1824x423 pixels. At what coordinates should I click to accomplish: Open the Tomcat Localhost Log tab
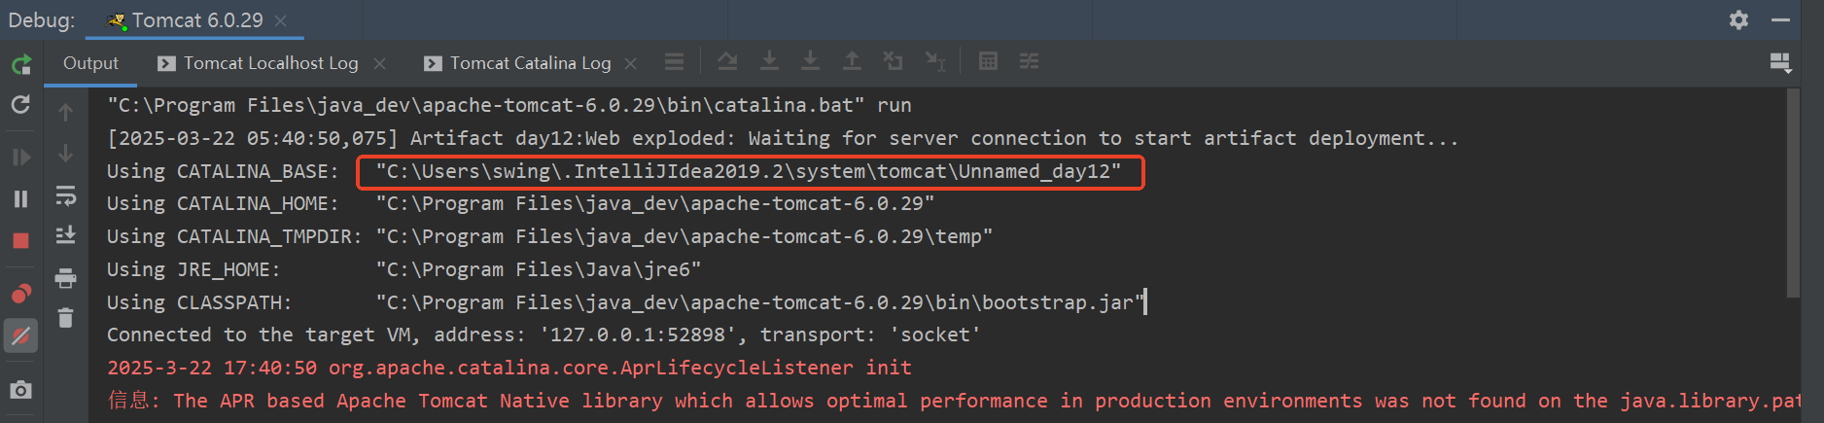[270, 63]
